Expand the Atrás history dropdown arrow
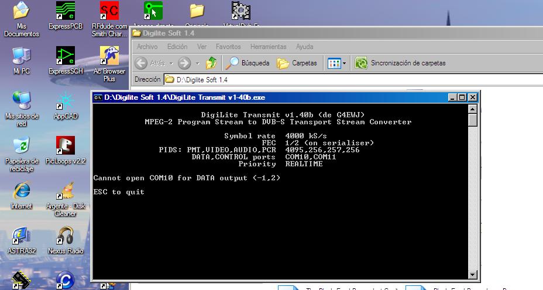Viewport: 543px width, 290px height. pos(171,64)
